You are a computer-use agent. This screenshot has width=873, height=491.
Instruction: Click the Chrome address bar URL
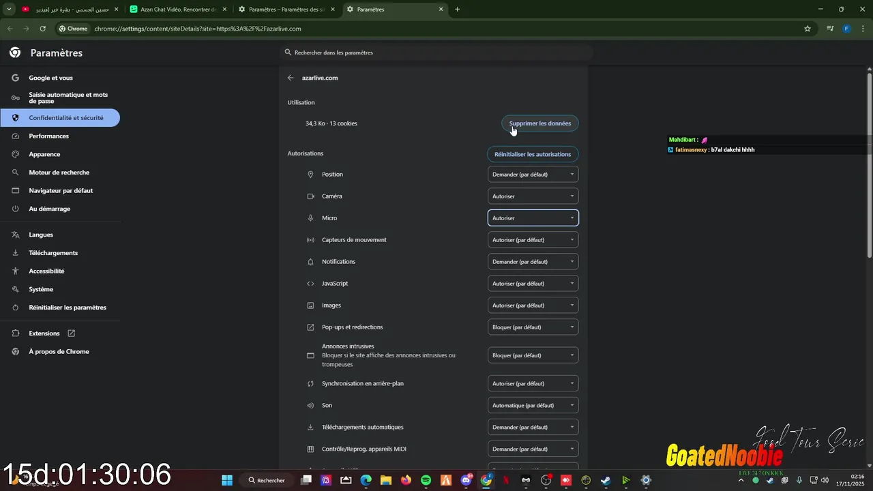click(x=198, y=29)
